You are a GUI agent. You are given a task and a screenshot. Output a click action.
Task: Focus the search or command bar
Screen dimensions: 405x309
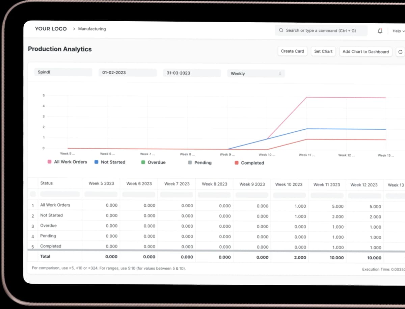(x=321, y=30)
